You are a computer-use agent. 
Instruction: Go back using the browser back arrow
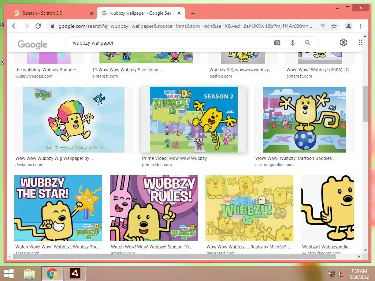[x=15, y=26]
